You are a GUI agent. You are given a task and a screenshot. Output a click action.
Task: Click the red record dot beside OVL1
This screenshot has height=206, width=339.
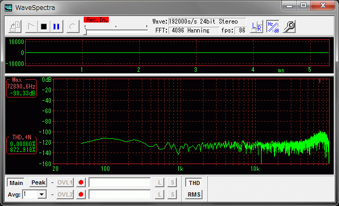coord(81,182)
